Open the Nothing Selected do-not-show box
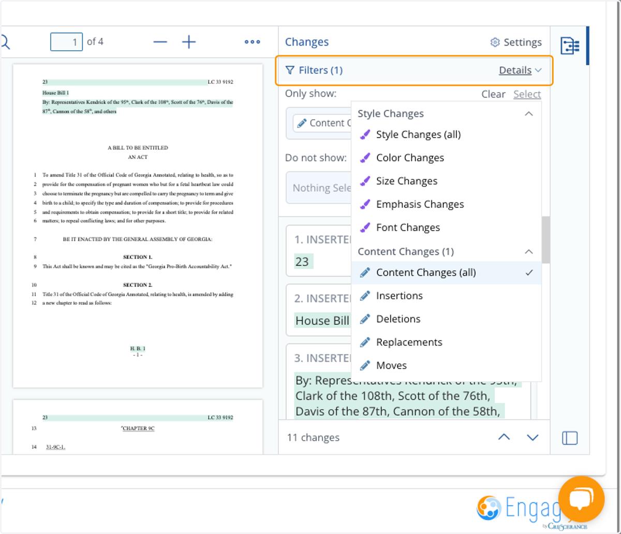 point(319,188)
